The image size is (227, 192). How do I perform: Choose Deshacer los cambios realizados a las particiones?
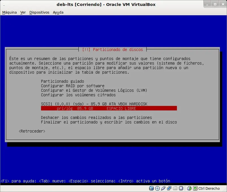click(97, 118)
